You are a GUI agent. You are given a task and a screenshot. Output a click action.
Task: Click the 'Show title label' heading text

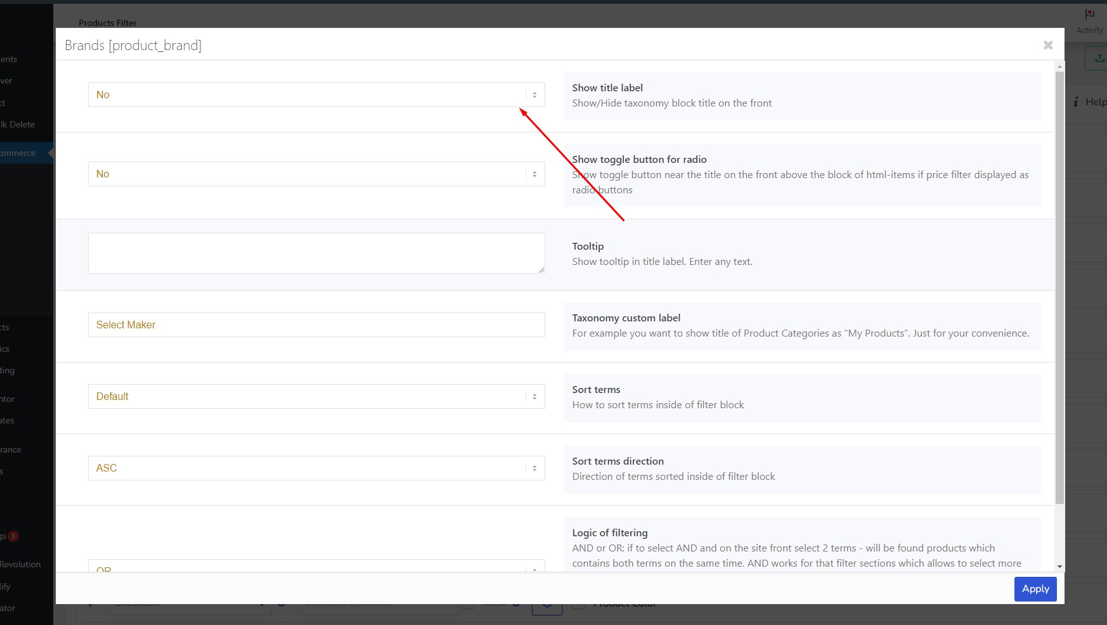tap(607, 87)
